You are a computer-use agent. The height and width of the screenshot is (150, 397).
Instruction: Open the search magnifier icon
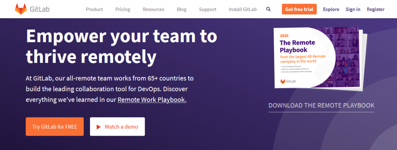(268, 9)
